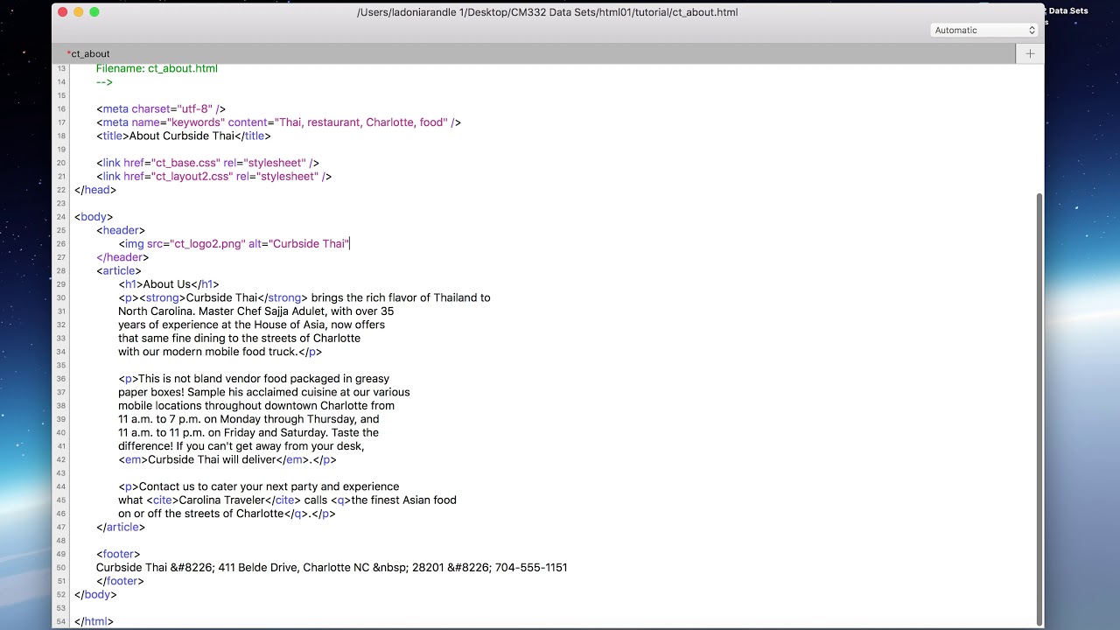The image size is (1120, 630).
Task: Click the comment end '-->' on line 14
Action: (x=104, y=82)
